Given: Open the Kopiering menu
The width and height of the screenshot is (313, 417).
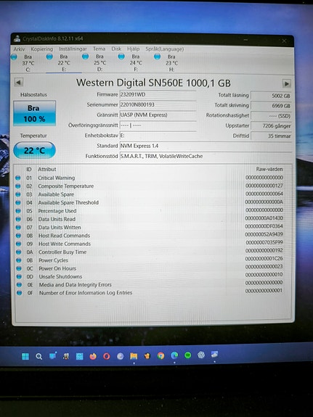Looking at the screenshot, I should click(42, 49).
